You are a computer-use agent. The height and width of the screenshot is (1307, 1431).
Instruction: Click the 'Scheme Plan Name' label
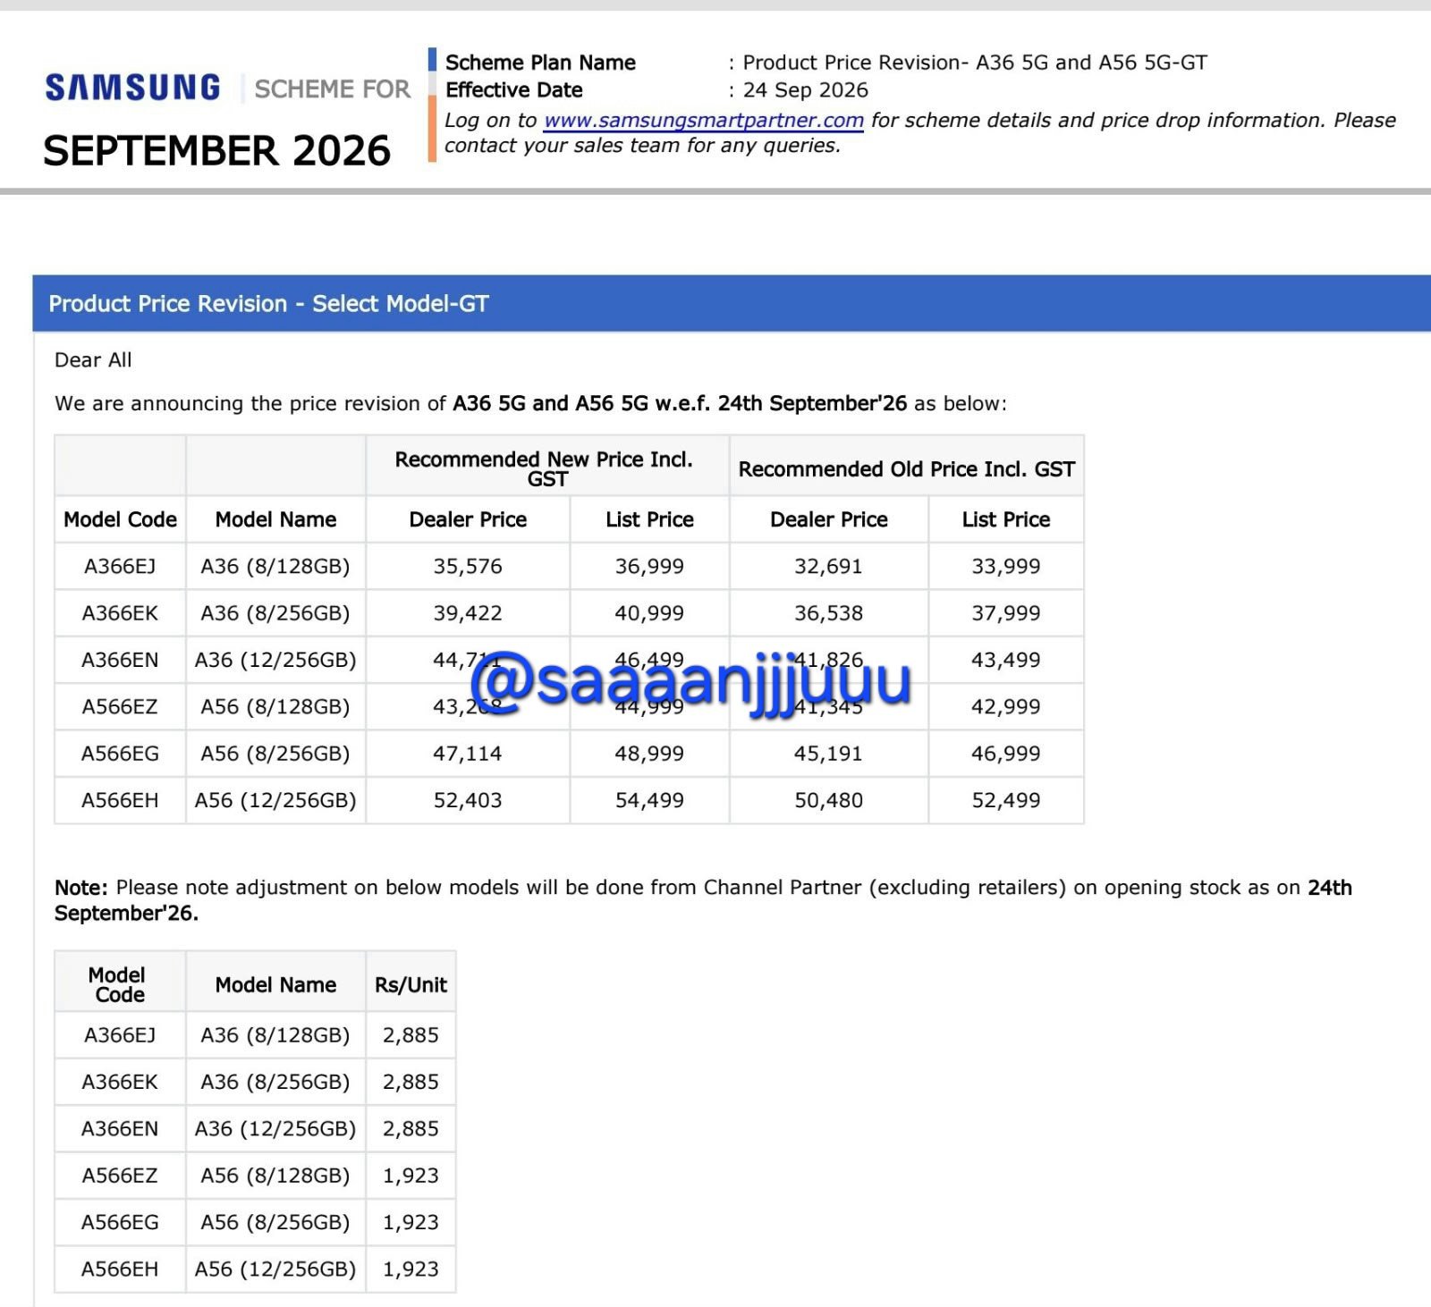coord(540,63)
